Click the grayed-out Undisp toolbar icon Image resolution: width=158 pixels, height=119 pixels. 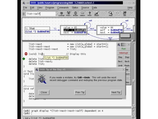coord(131,14)
